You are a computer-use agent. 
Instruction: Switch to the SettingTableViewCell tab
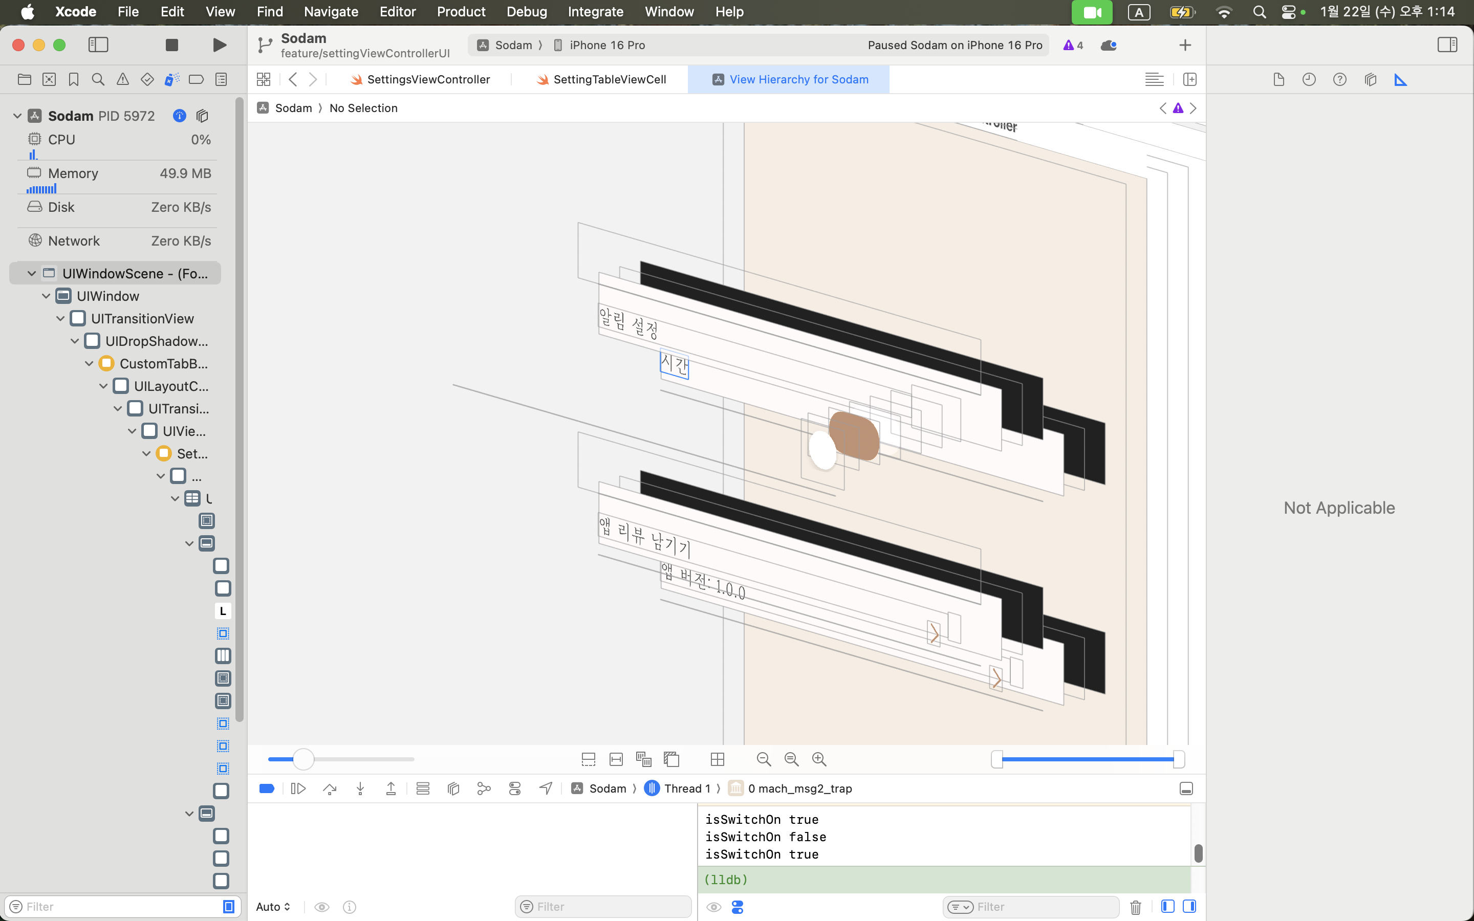(x=609, y=79)
